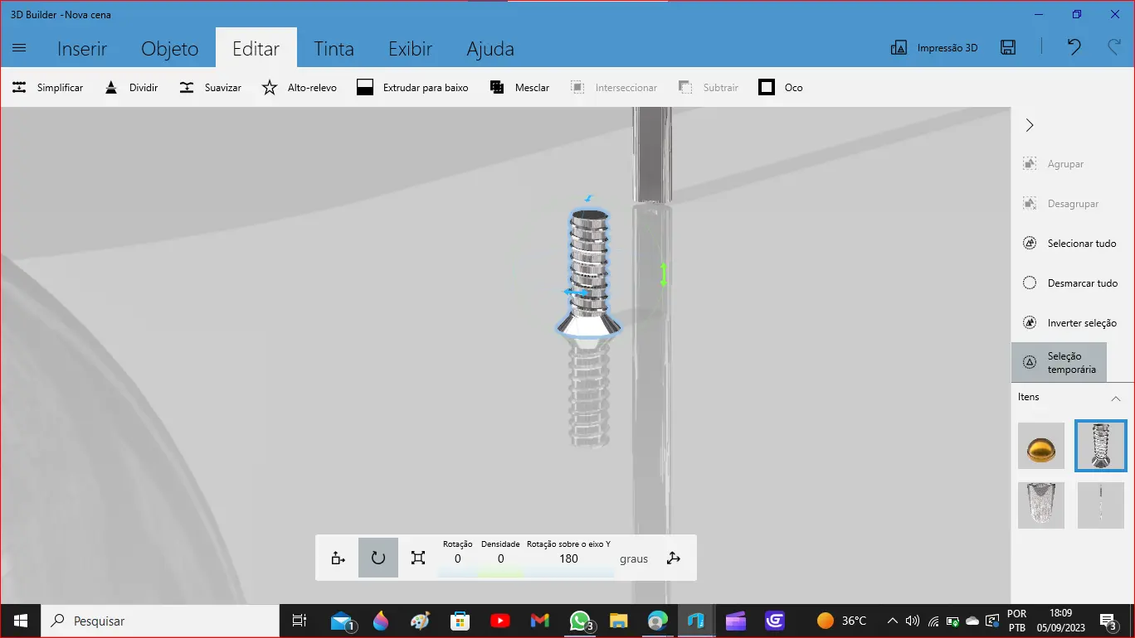1135x638 pixels.
Task: Select the Dividir tool
Action: [x=130, y=87]
